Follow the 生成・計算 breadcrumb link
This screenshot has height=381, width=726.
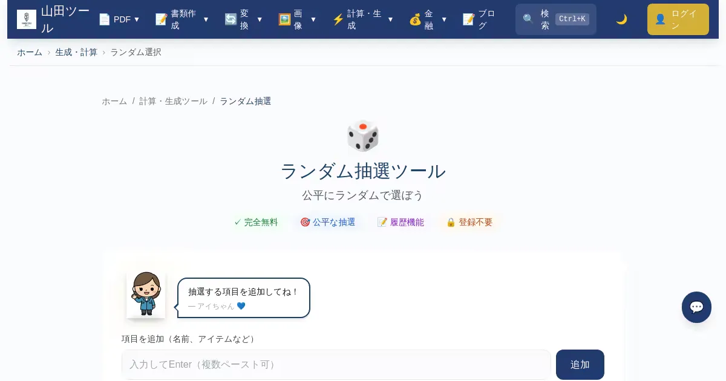pos(76,52)
